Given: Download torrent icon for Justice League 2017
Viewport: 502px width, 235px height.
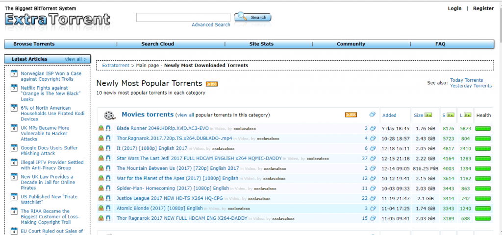Looking at the screenshot, I should 101,198.
